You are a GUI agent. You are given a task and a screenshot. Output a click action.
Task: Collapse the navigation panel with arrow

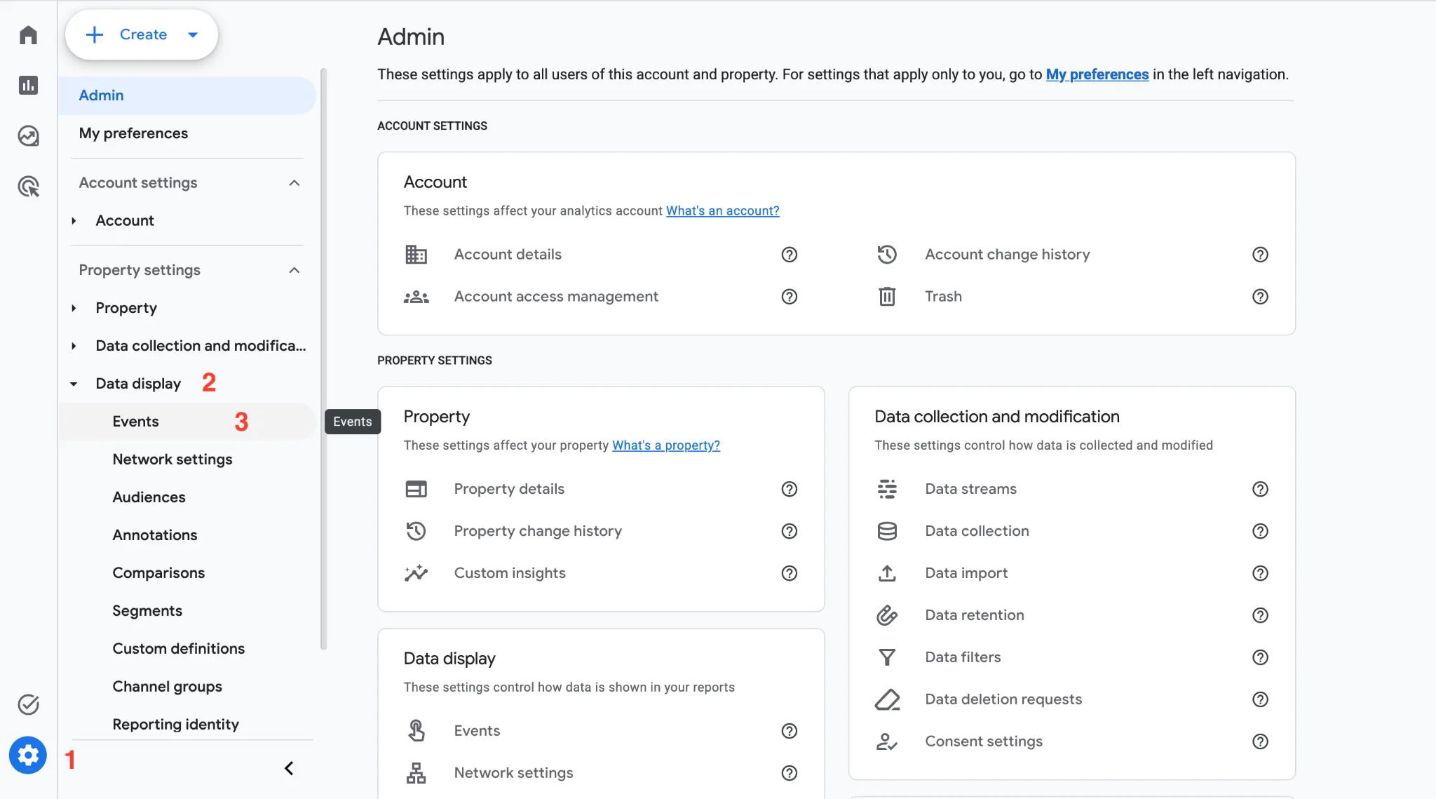pos(289,768)
